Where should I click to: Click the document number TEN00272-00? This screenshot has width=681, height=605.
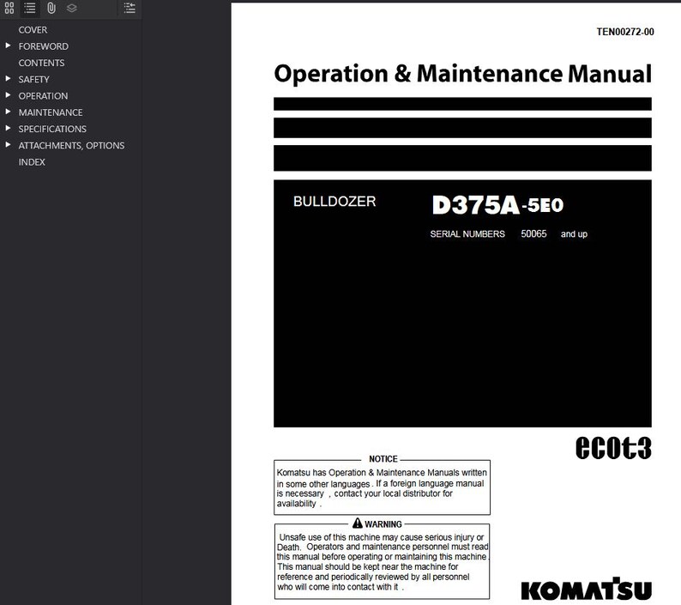[625, 32]
